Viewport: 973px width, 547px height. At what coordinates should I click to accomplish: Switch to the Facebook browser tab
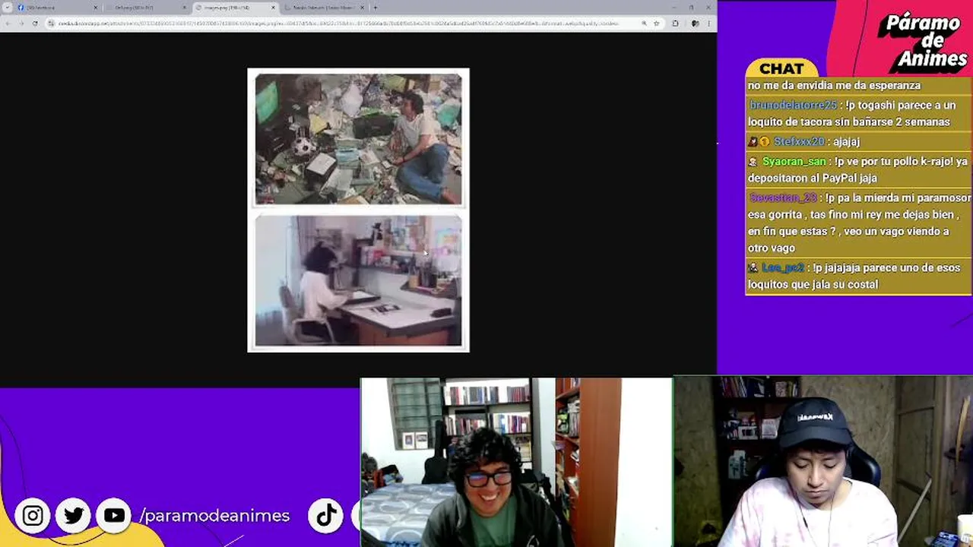(x=57, y=8)
